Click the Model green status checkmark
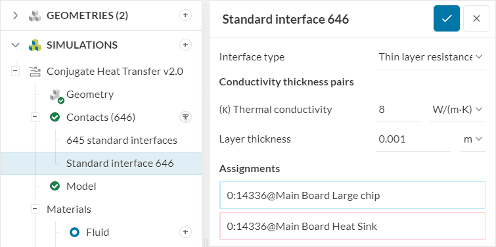Image resolution: width=496 pixels, height=247 pixels. (x=55, y=187)
